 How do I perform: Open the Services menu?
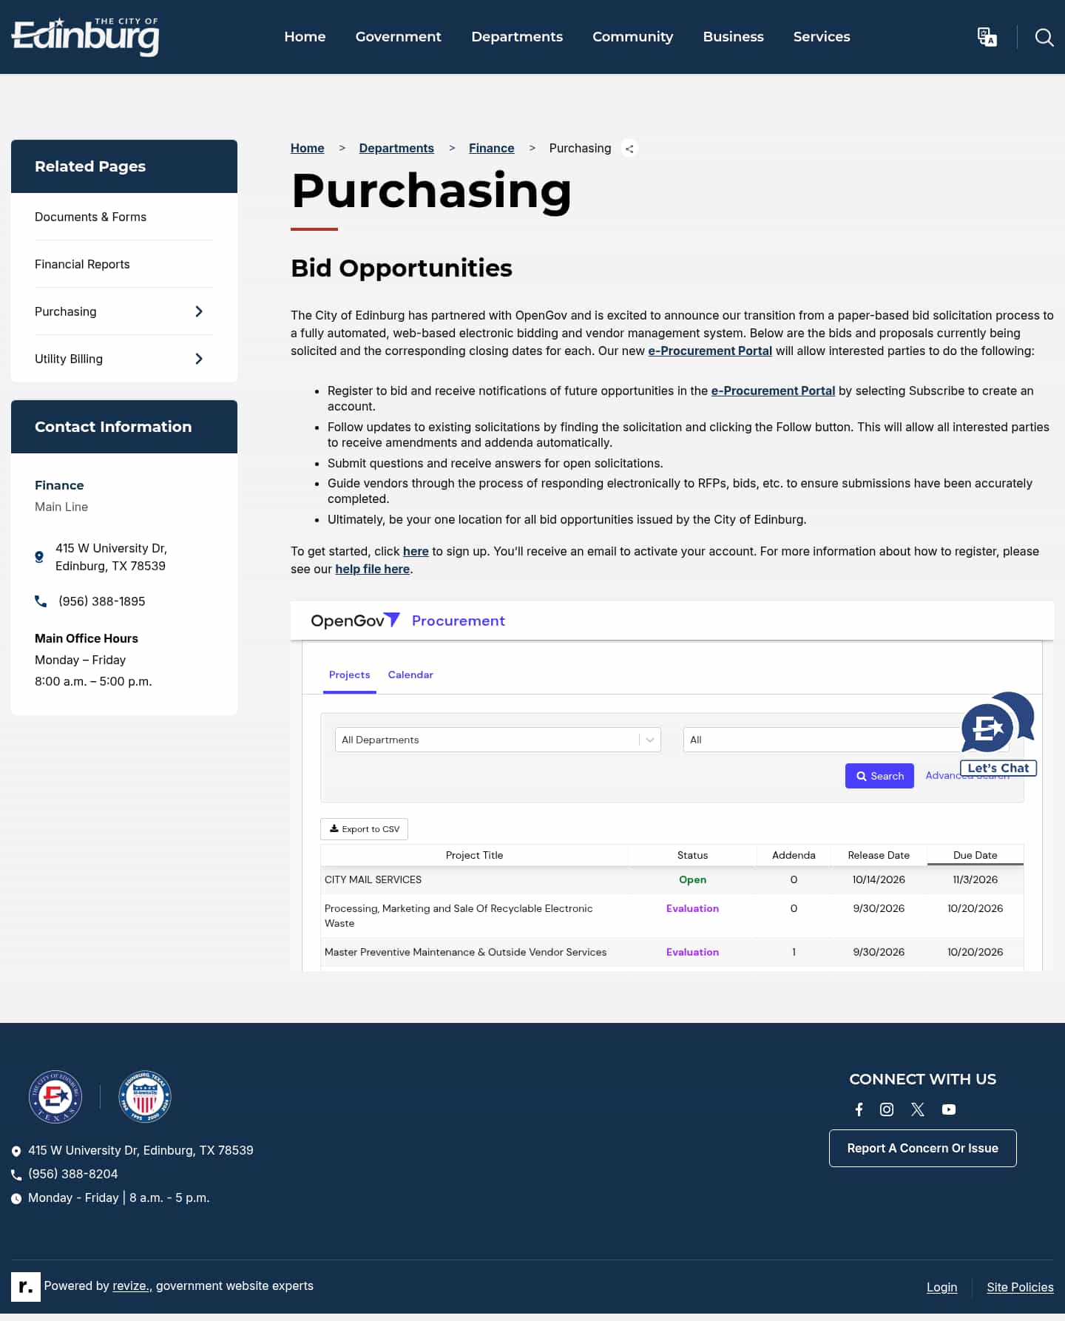822,37
